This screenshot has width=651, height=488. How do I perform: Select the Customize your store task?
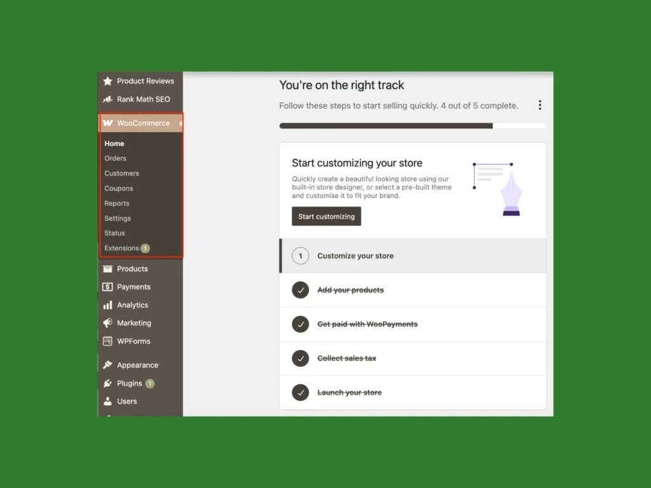[x=413, y=256]
